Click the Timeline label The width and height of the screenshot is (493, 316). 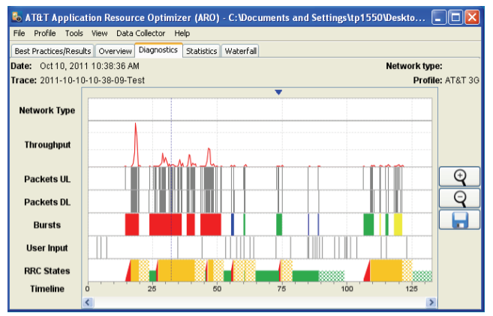tap(47, 289)
